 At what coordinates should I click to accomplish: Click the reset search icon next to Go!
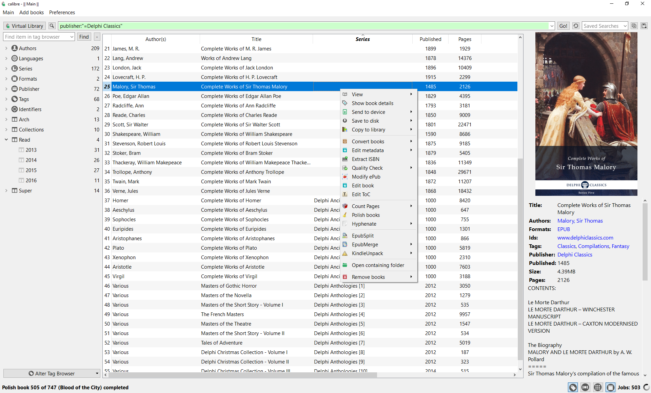pyautogui.click(x=576, y=26)
